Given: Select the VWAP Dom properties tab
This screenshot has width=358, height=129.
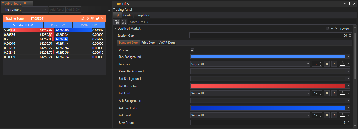Looking at the screenshot, I should [166, 43].
